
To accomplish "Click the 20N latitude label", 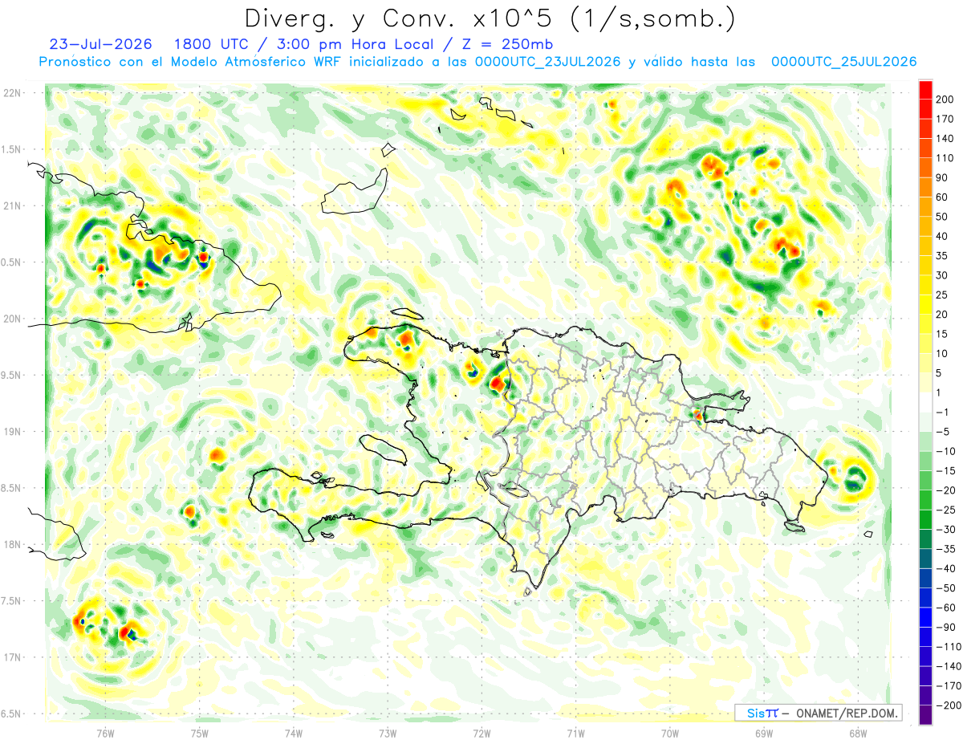I will [x=14, y=319].
